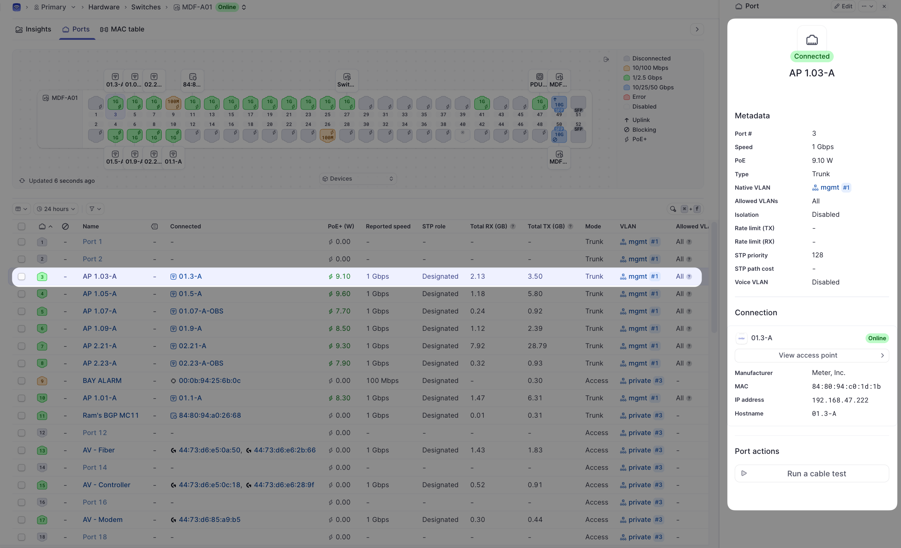Click the search magnifier icon above table

pyautogui.click(x=673, y=209)
